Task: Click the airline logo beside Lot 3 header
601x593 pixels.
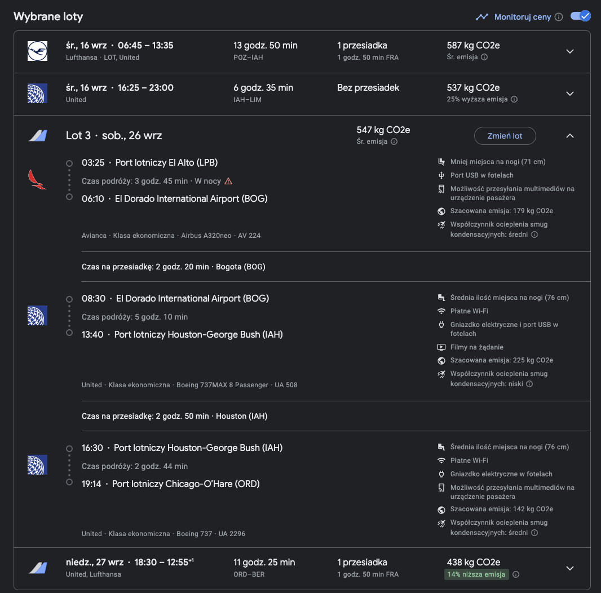Action: point(38,135)
